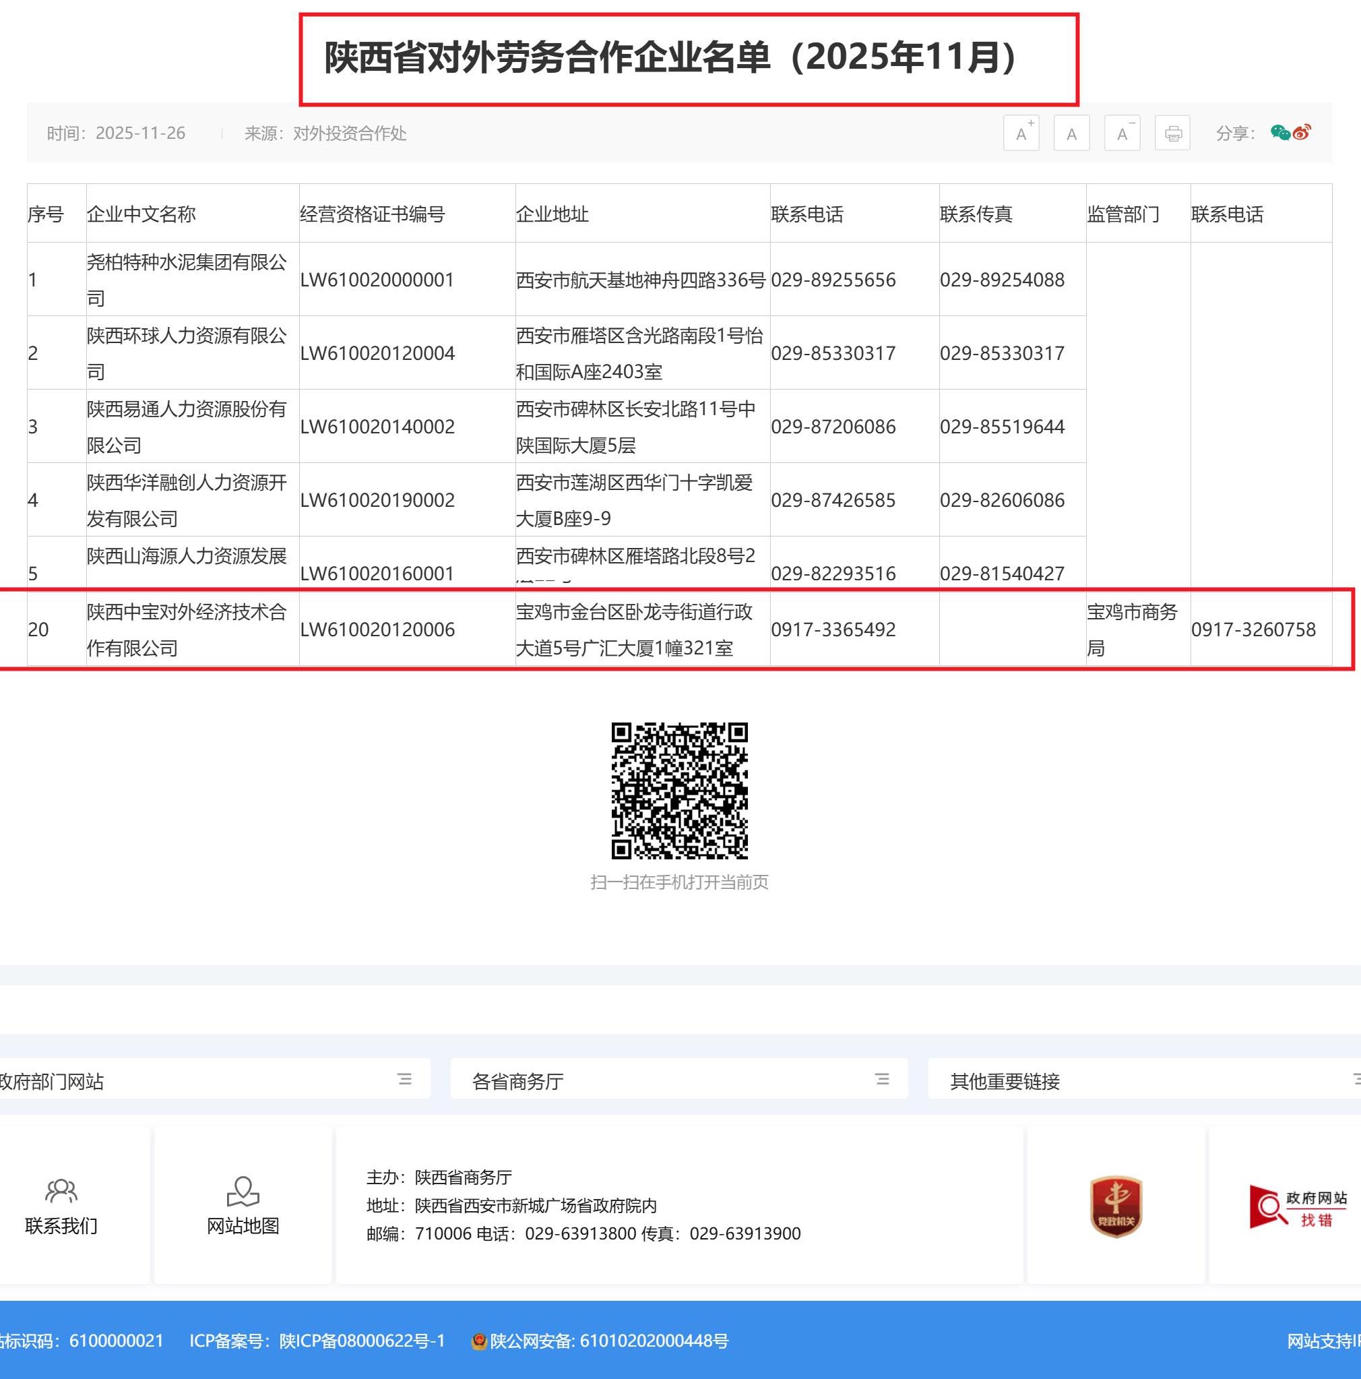Click the QR code image
The image size is (1361, 1379).
coord(679,790)
